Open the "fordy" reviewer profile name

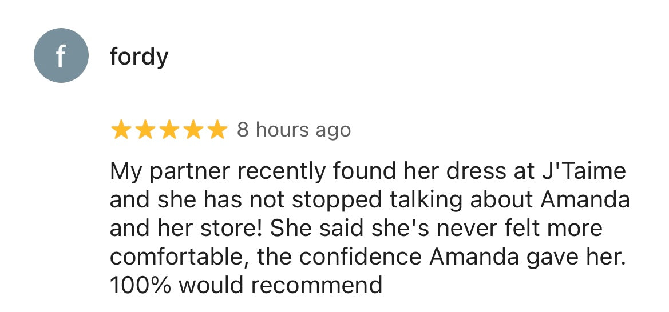click(139, 57)
